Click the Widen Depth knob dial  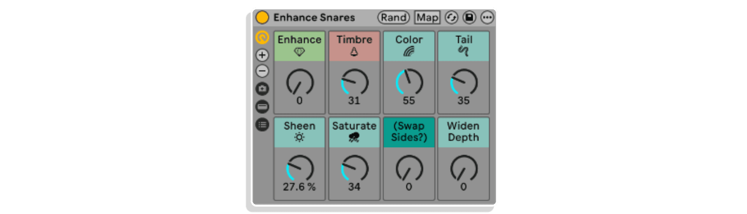coord(463,168)
